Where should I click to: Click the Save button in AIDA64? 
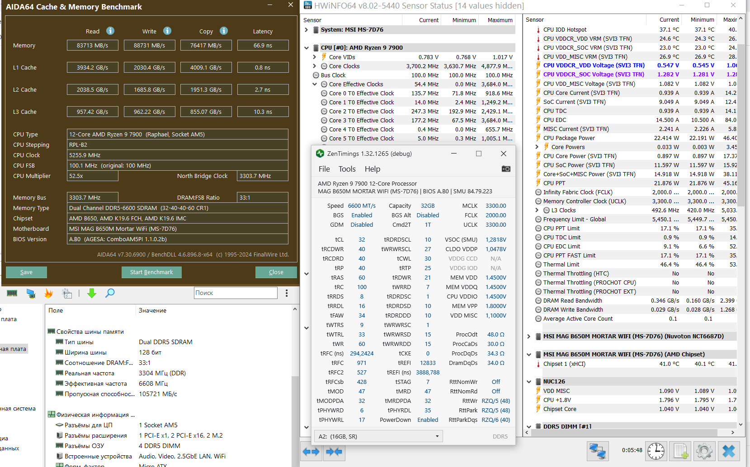pos(26,272)
